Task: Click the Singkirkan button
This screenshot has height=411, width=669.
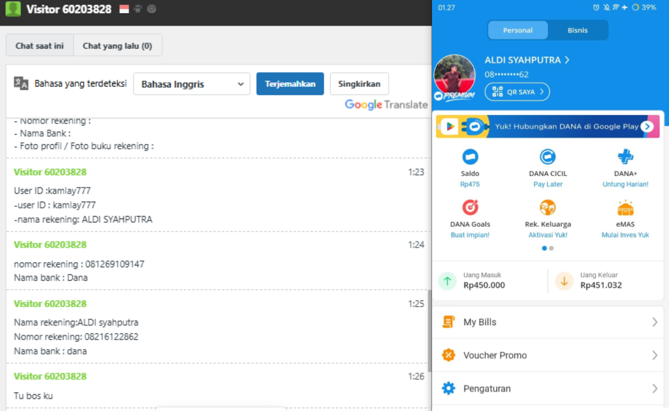Action: [x=359, y=84]
